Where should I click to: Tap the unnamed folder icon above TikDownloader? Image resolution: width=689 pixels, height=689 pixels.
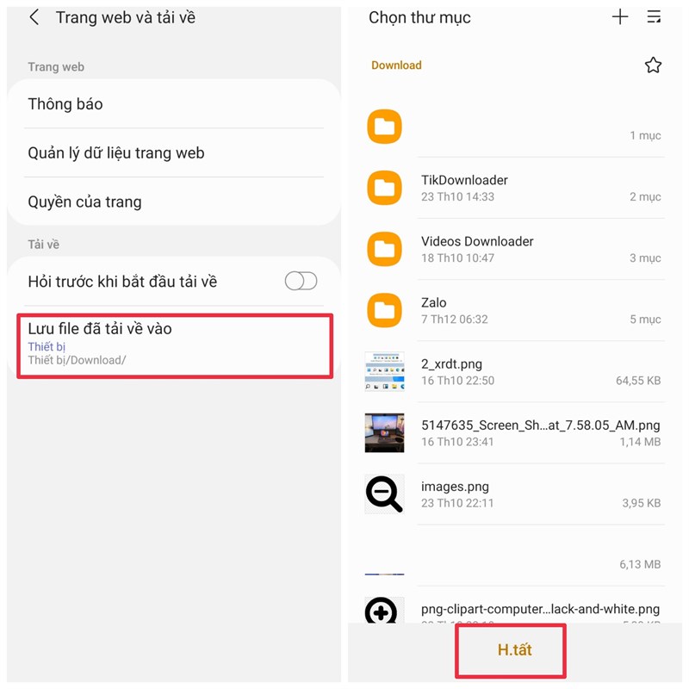[383, 127]
